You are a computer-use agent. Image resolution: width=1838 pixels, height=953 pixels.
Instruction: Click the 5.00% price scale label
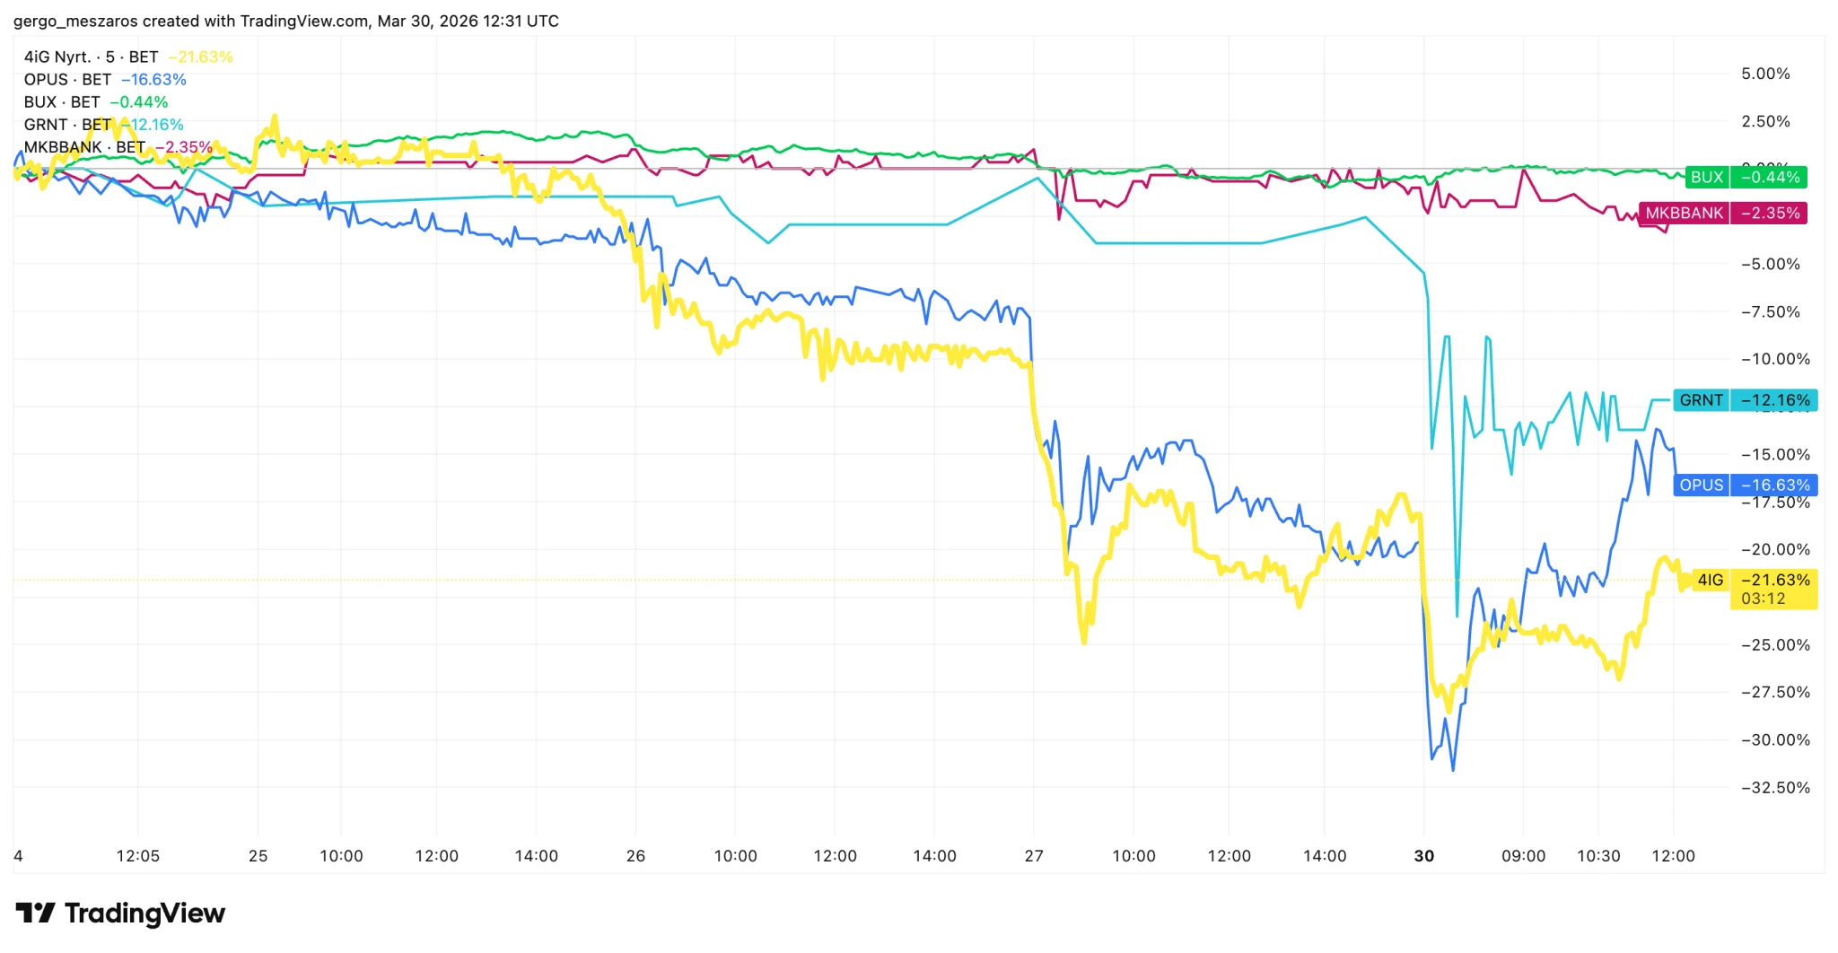point(1765,74)
